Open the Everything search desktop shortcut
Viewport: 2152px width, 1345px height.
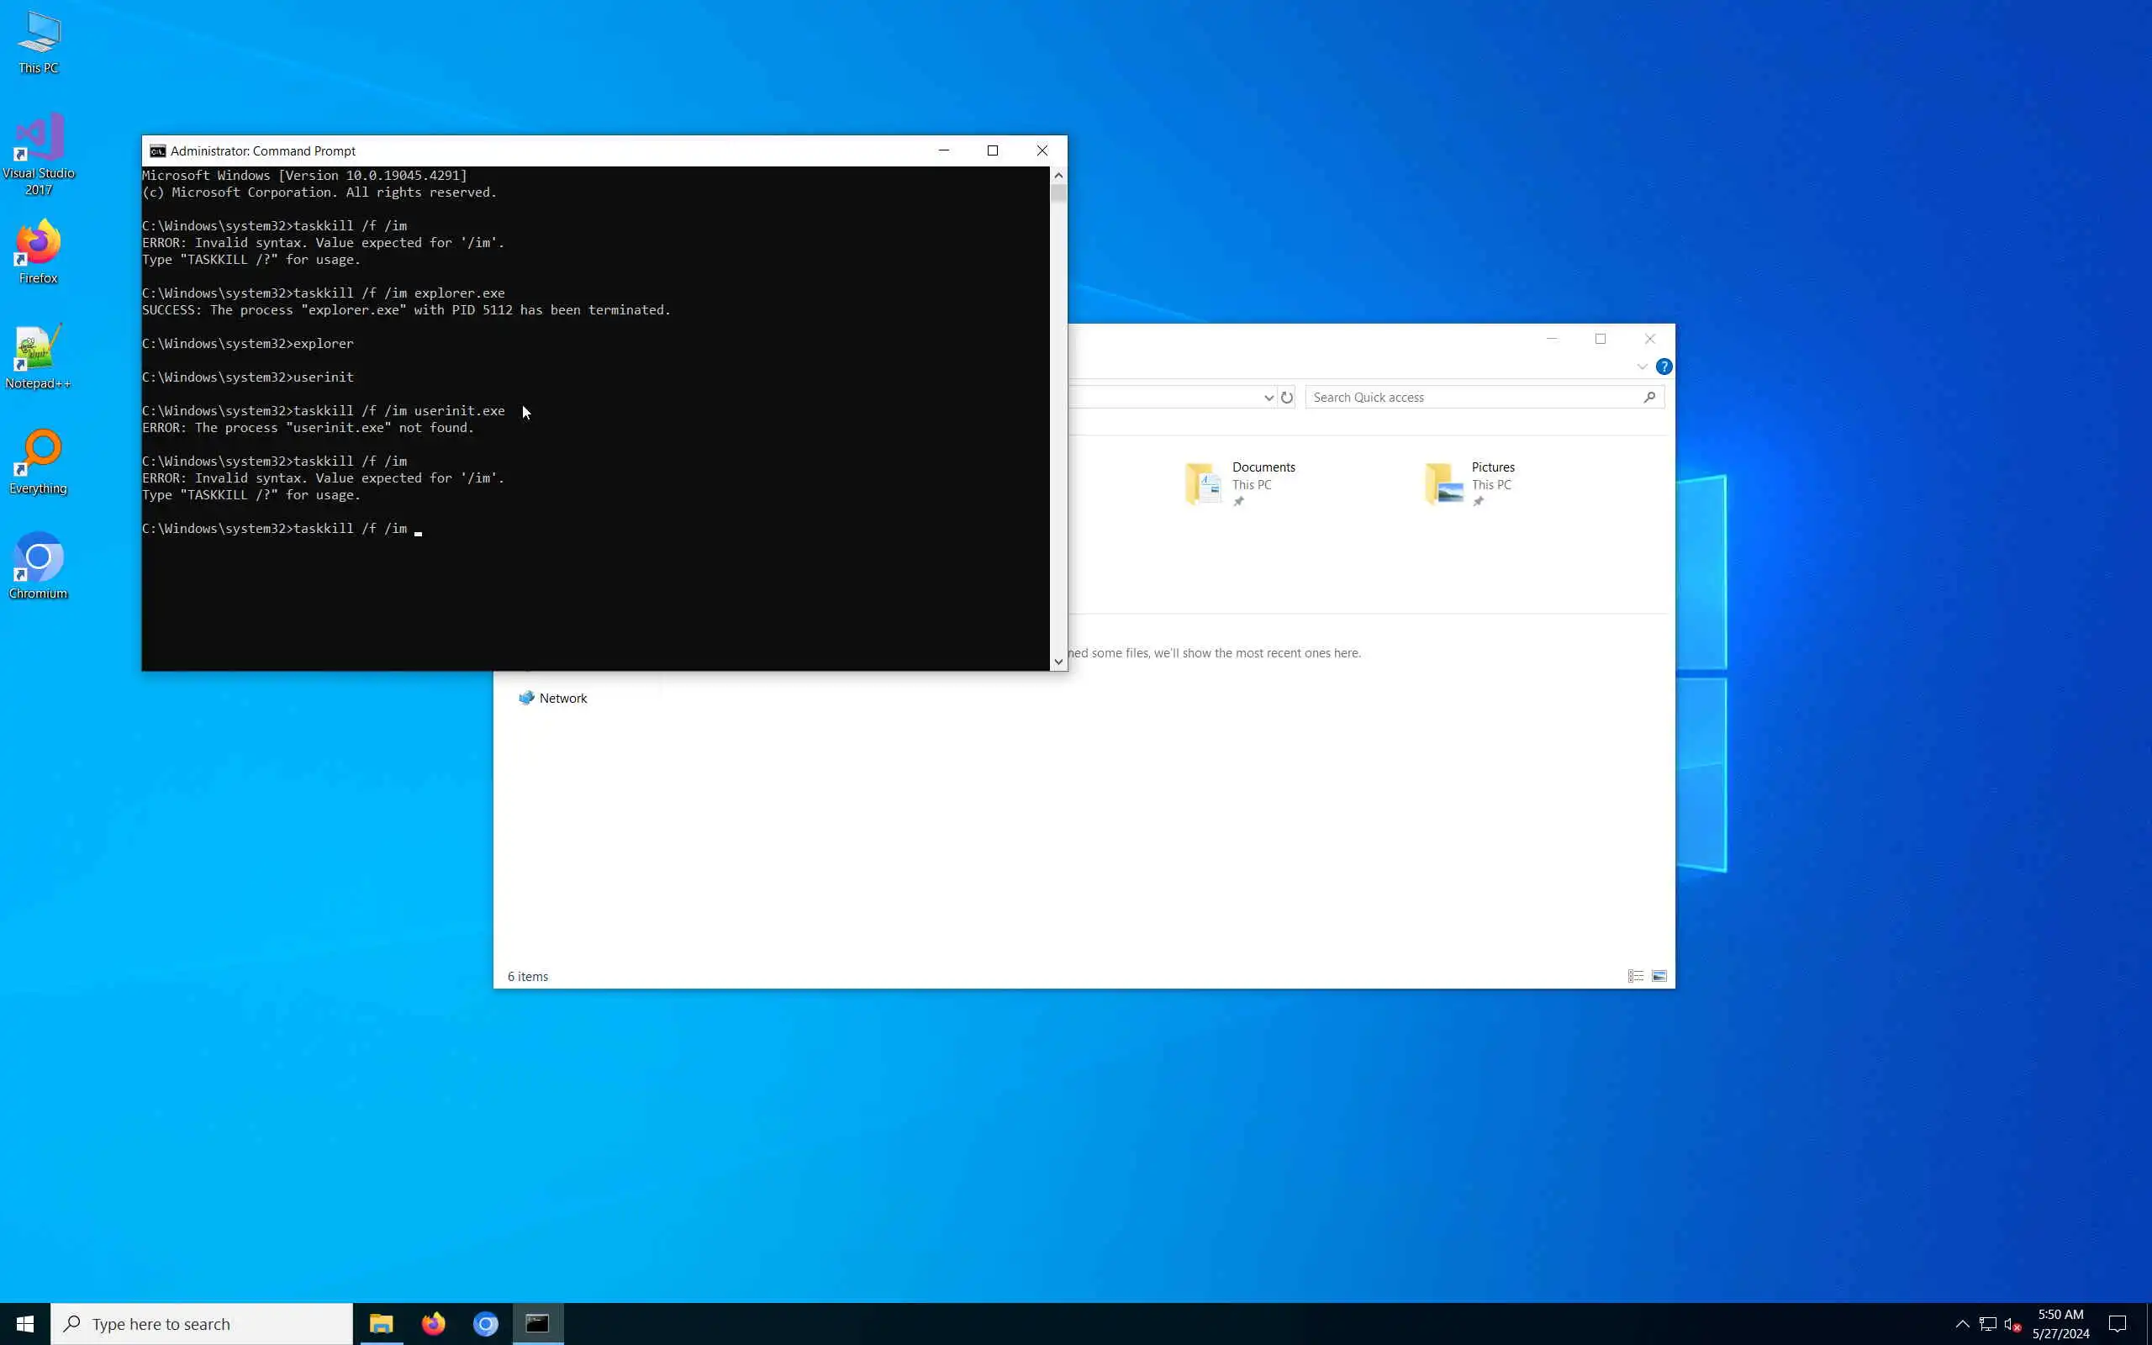pos(38,462)
